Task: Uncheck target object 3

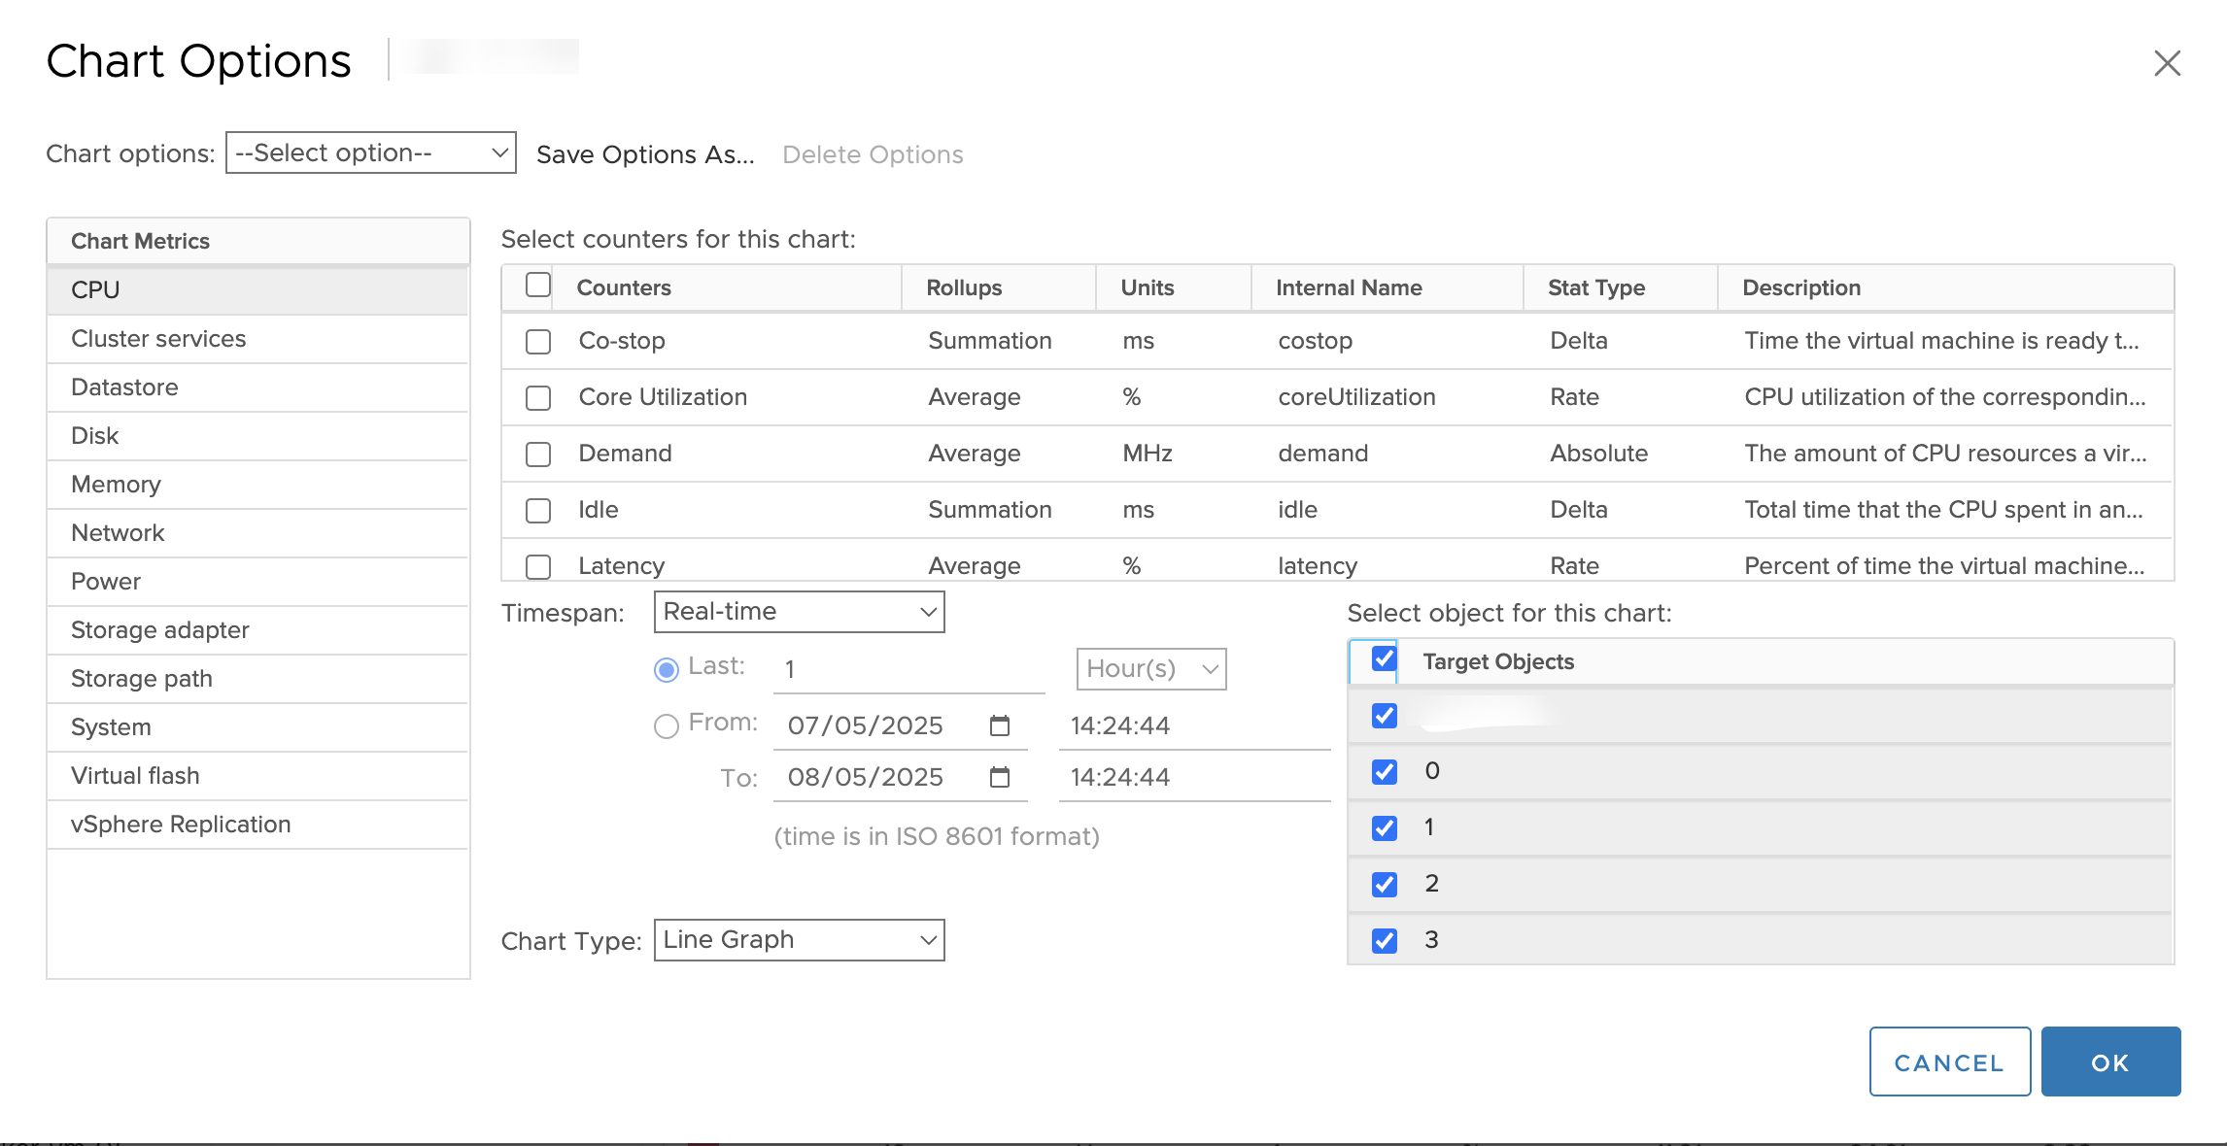Action: pyautogui.click(x=1384, y=939)
